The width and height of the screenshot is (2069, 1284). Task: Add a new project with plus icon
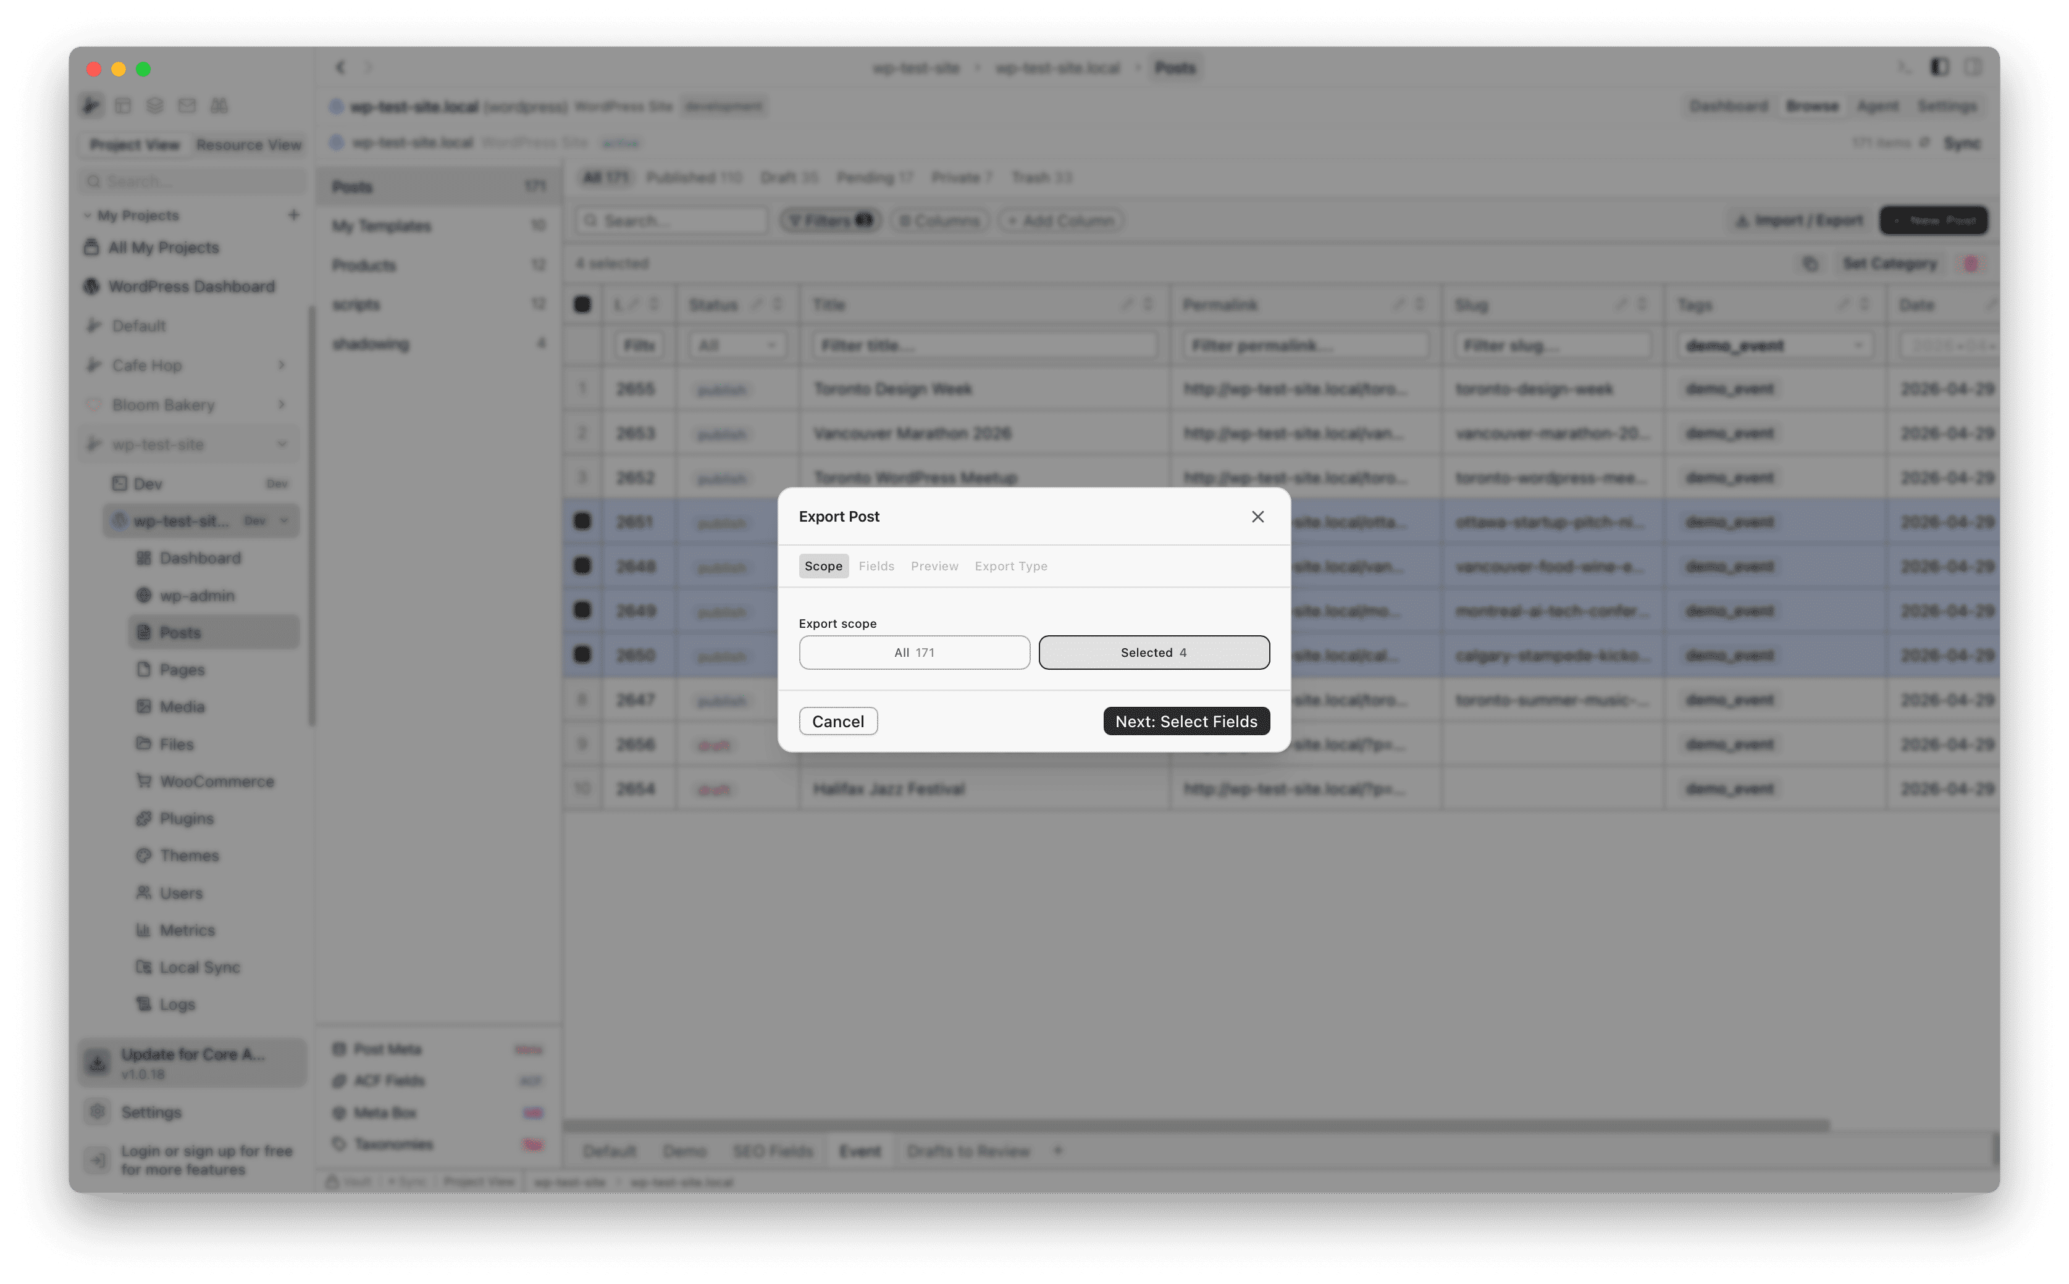[x=294, y=215]
